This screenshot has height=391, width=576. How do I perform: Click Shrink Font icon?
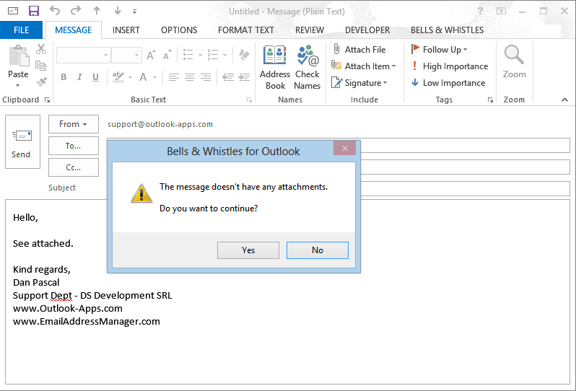[x=167, y=55]
